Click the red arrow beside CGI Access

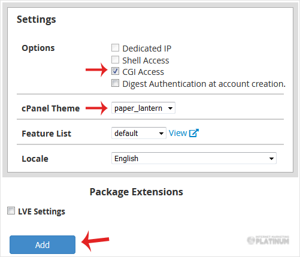tap(96, 69)
